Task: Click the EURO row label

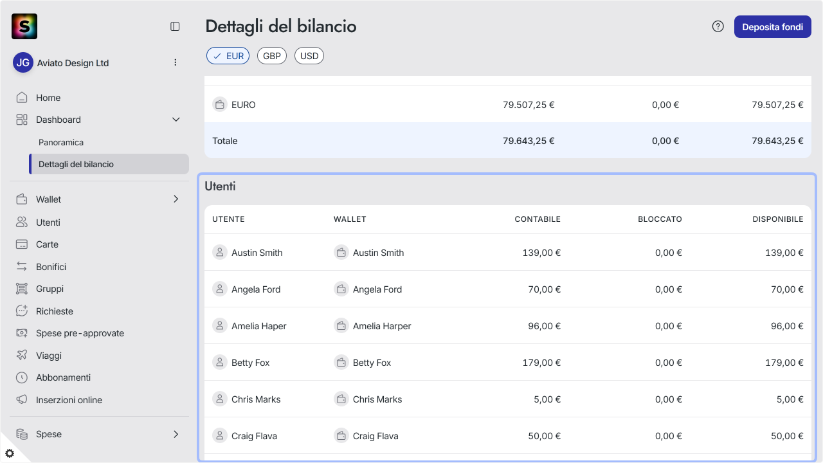Action: pos(244,105)
